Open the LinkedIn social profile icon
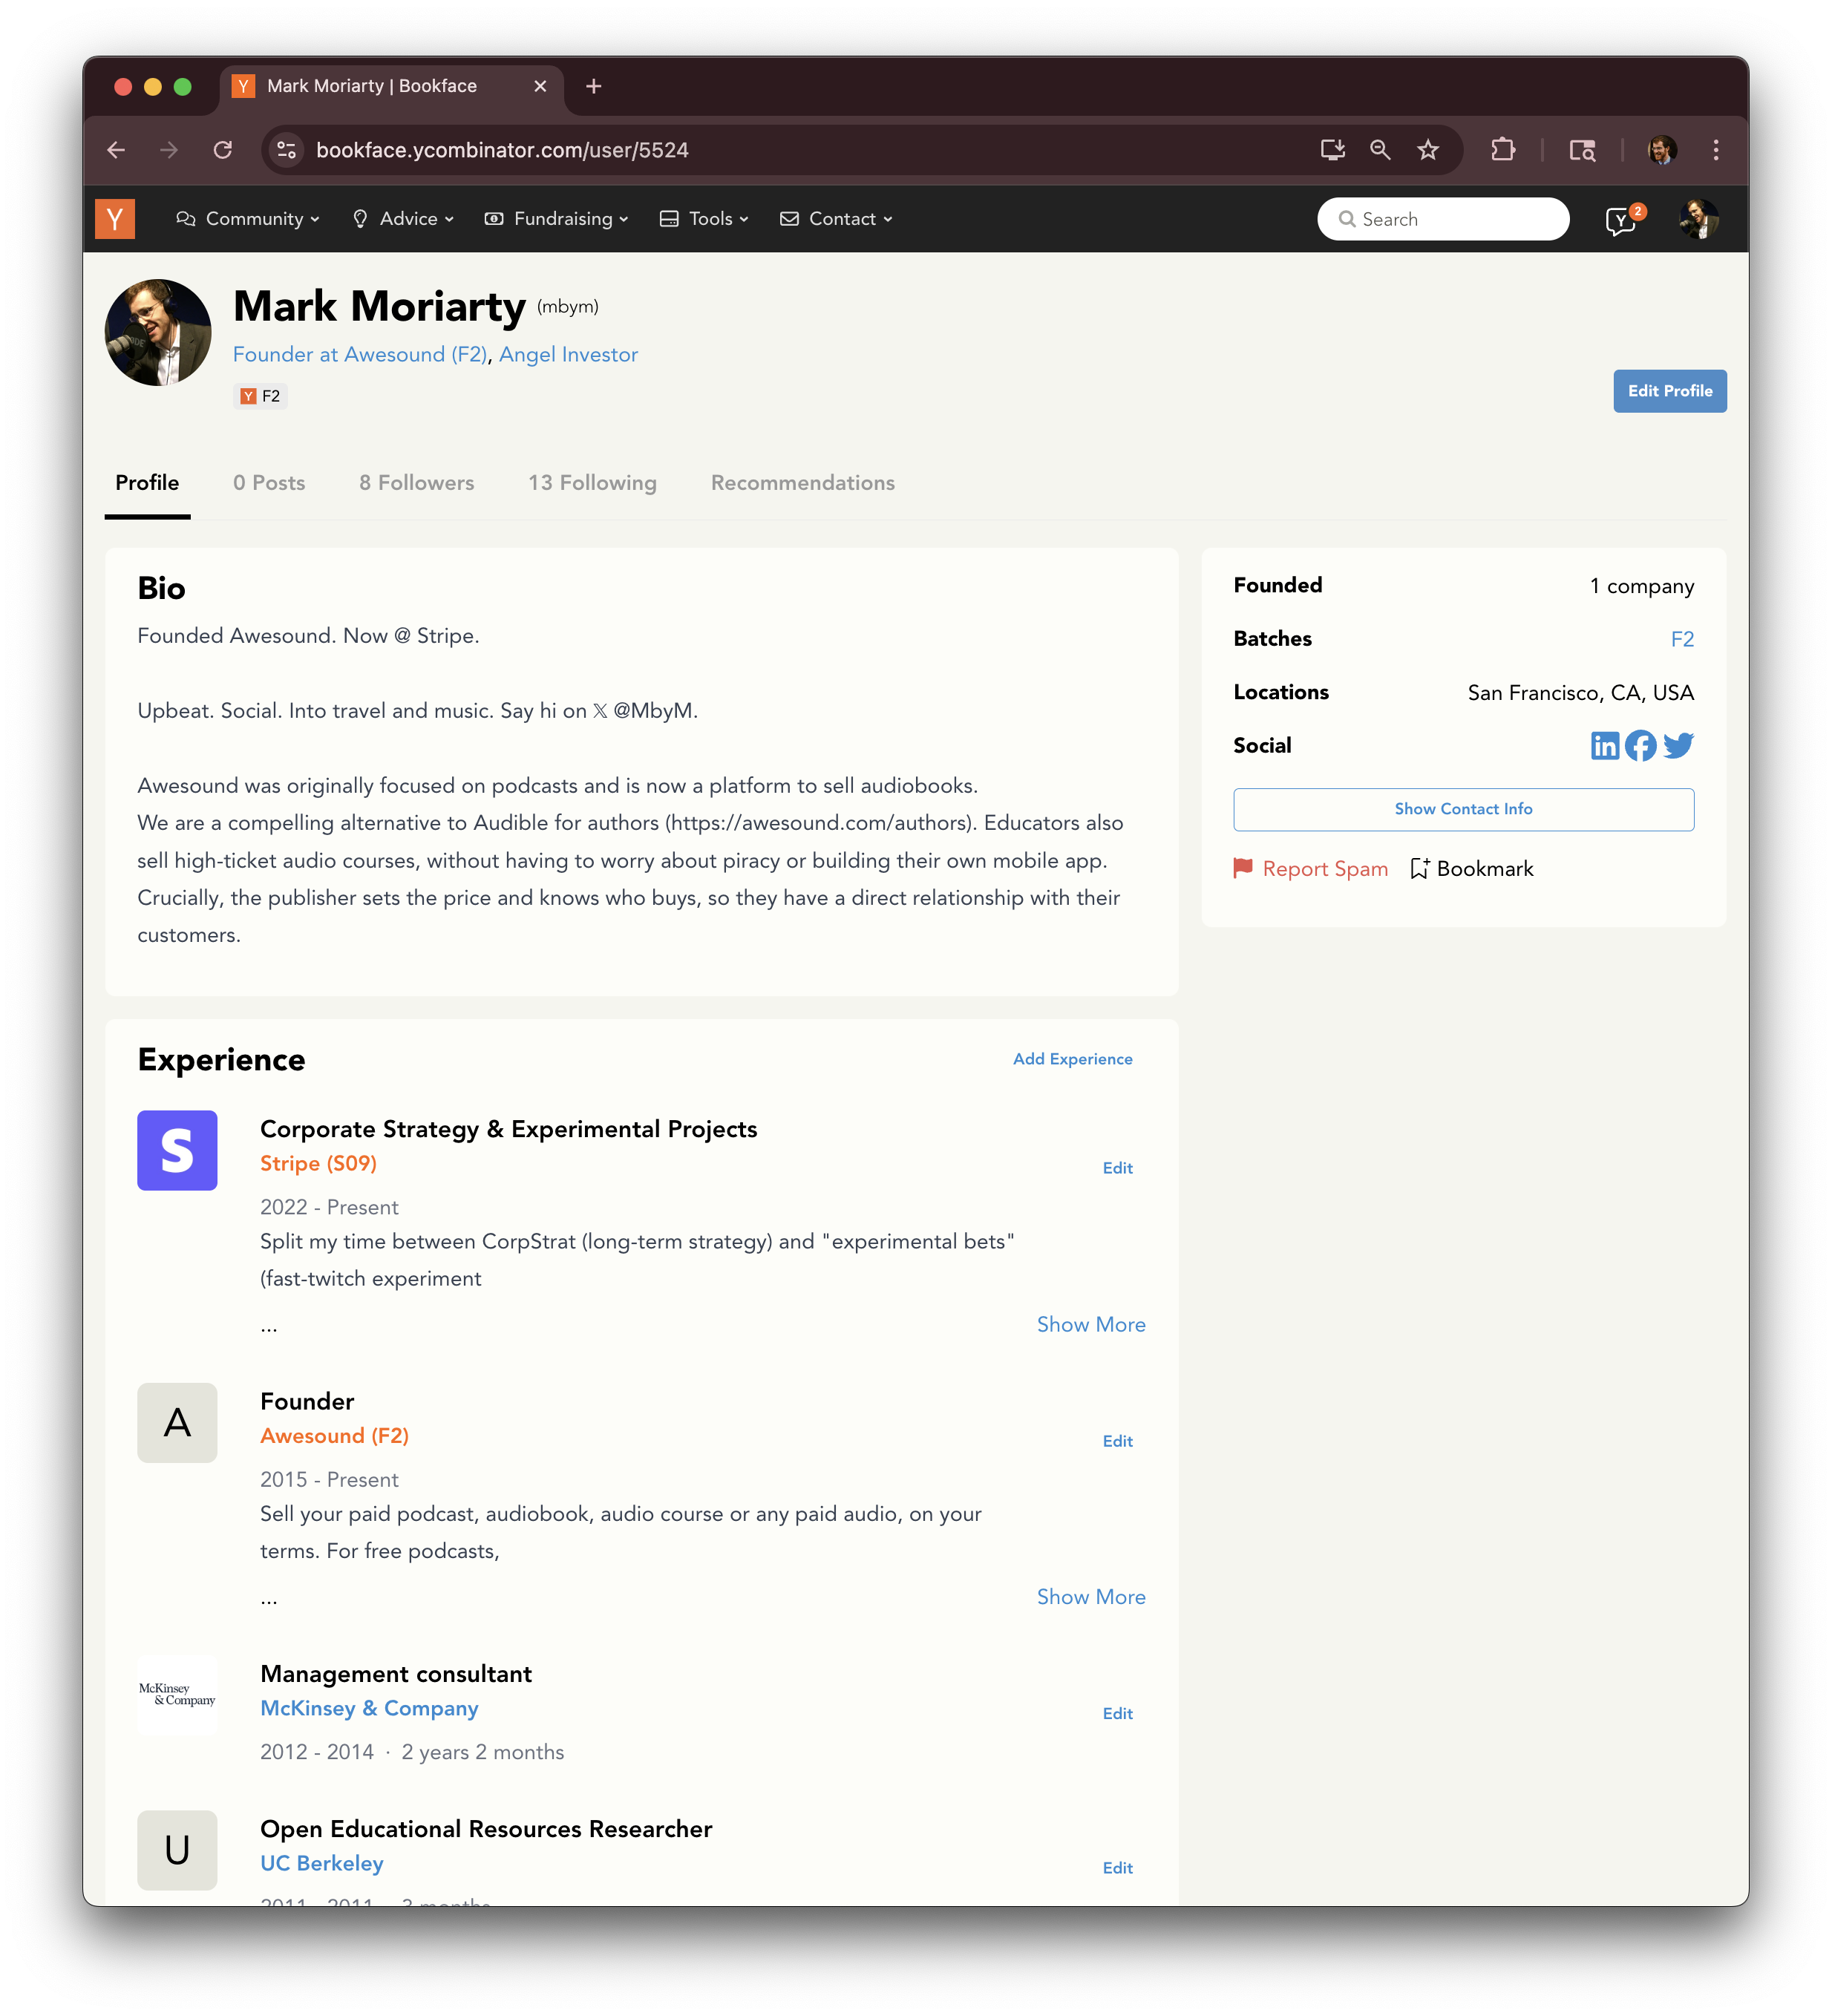The image size is (1832, 2016). click(1604, 745)
